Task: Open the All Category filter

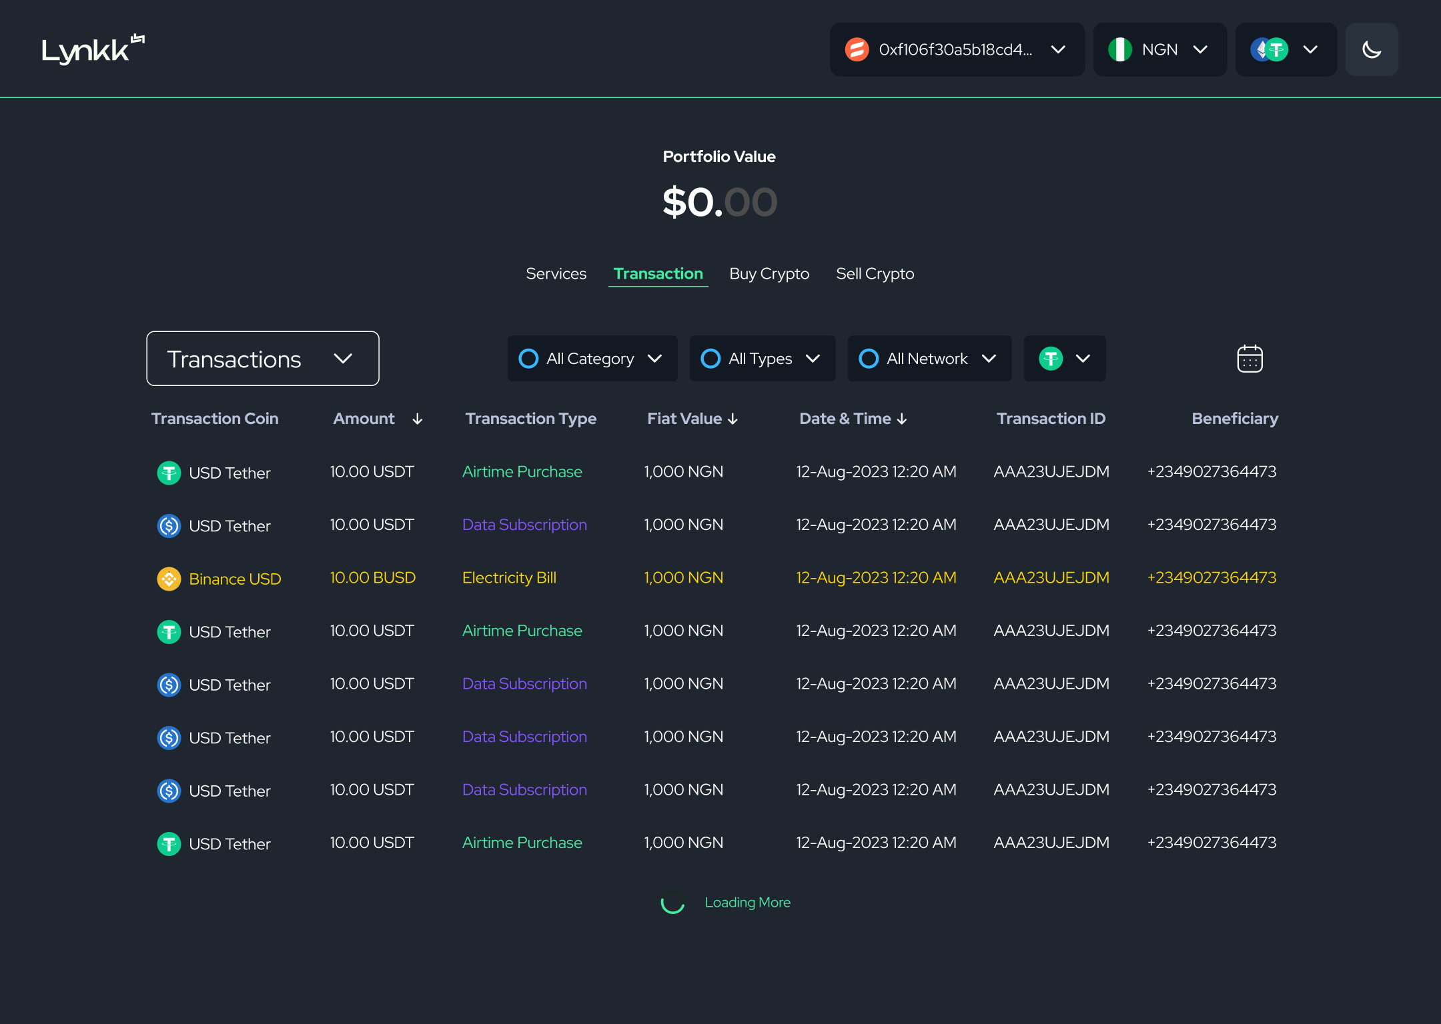Action: [592, 359]
